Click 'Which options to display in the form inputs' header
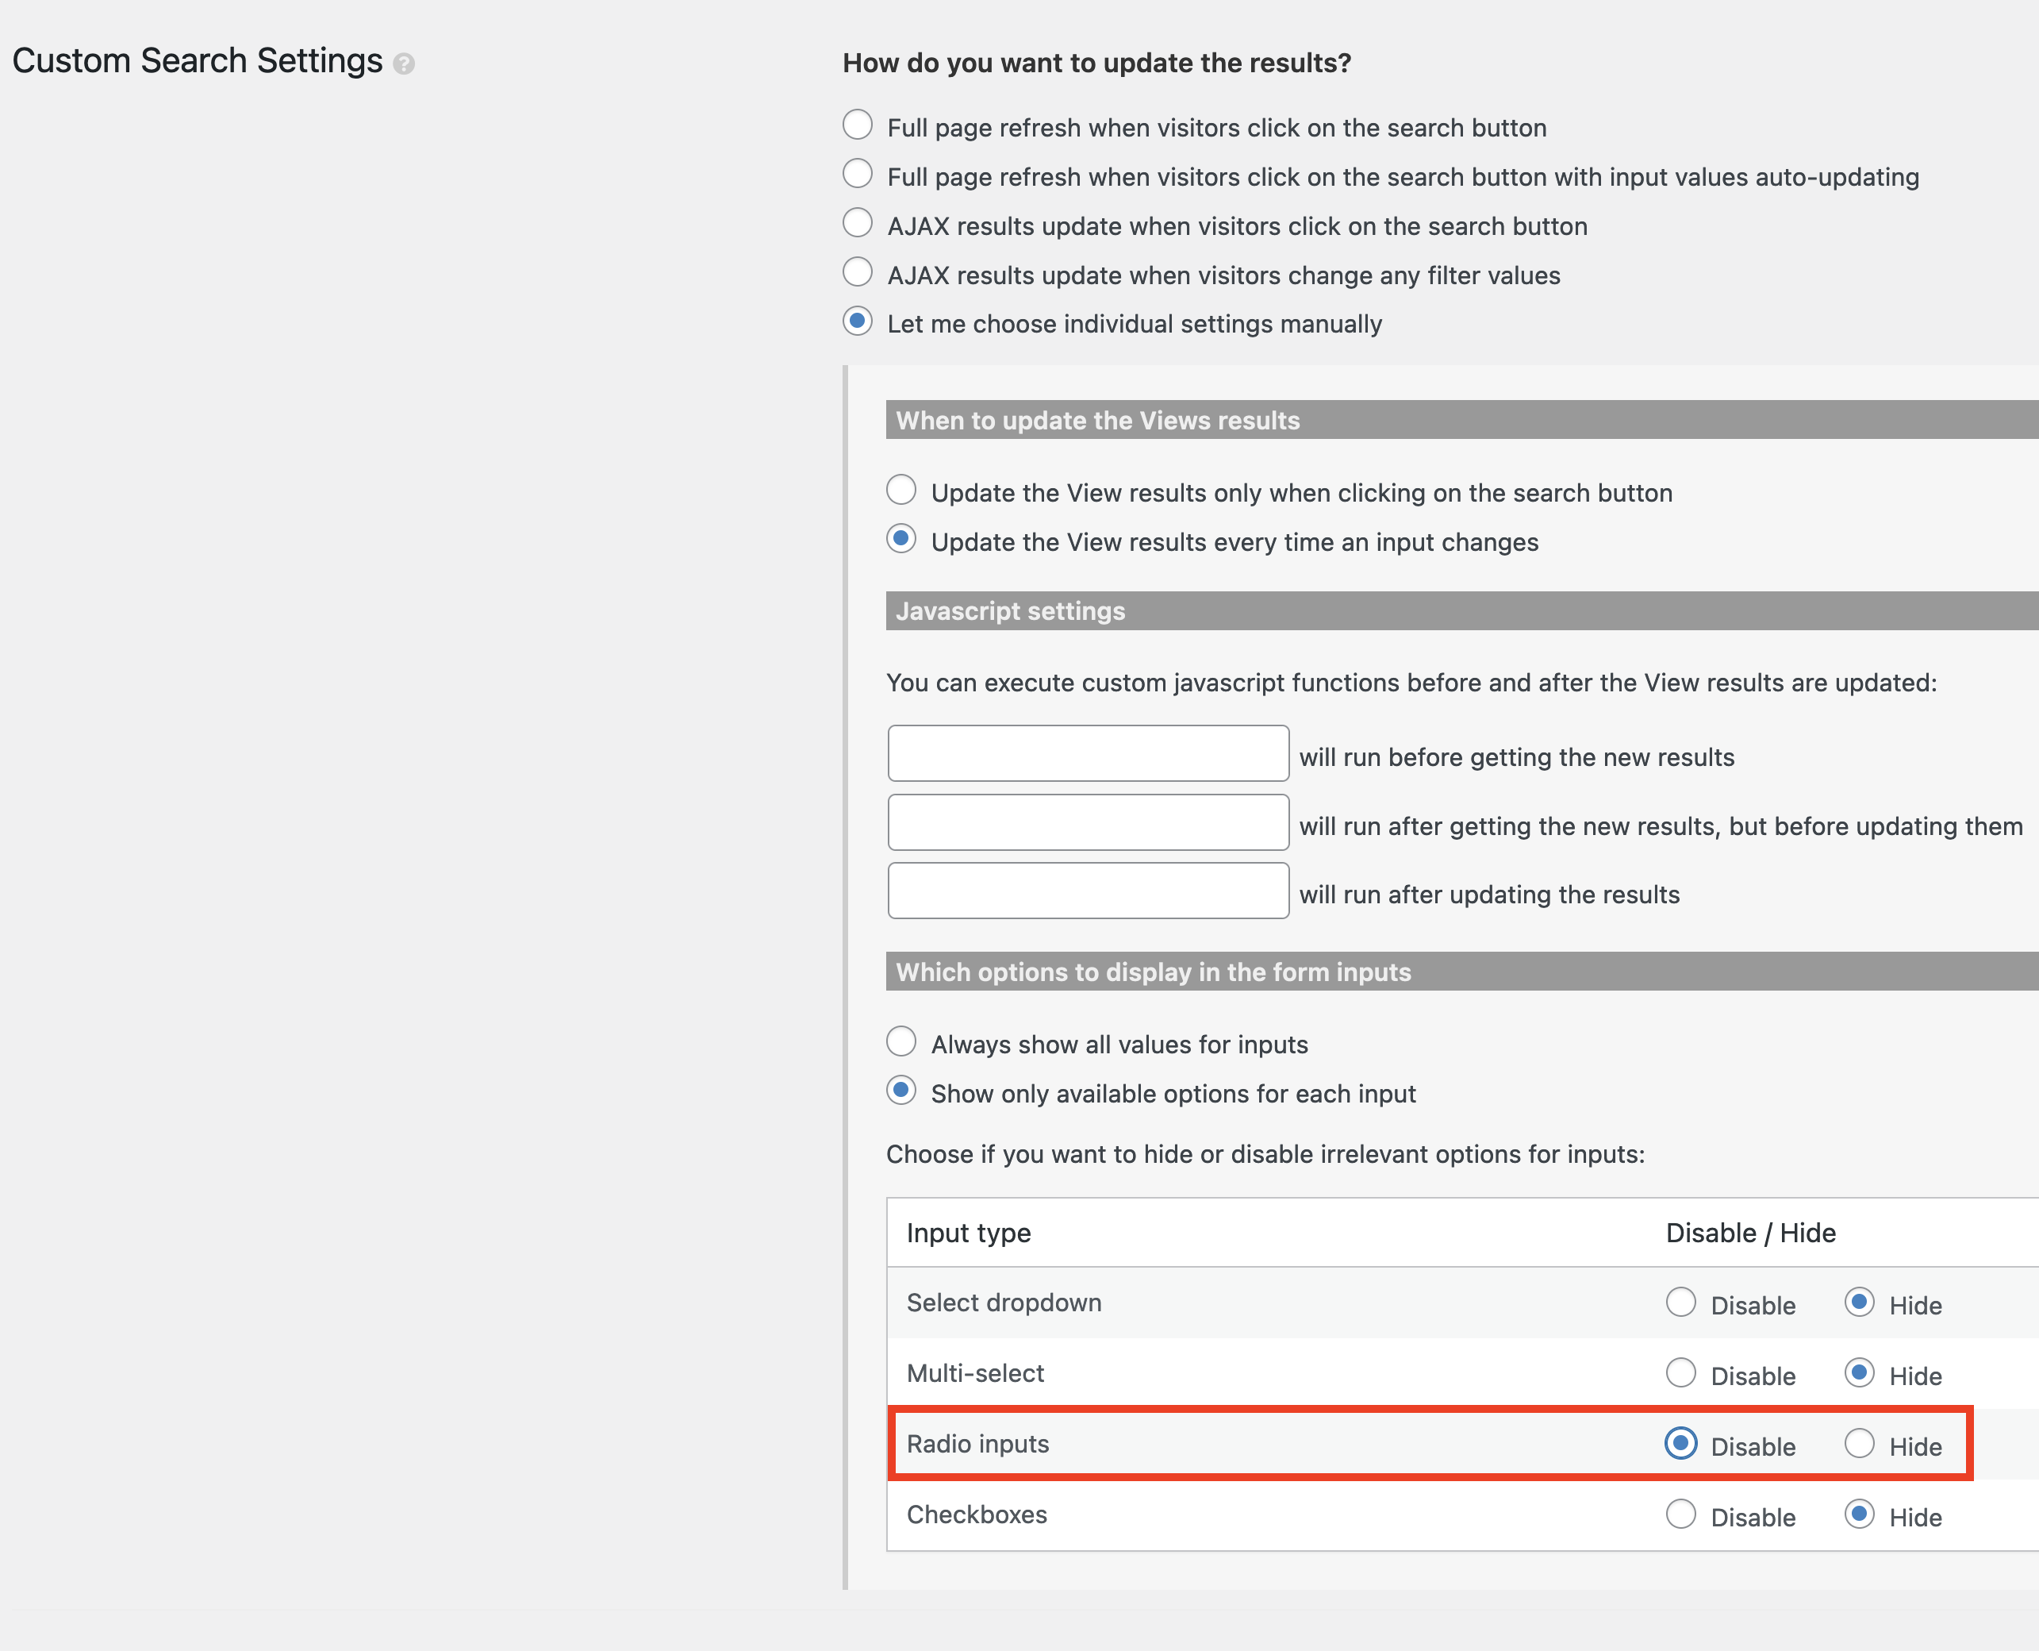 point(1462,972)
